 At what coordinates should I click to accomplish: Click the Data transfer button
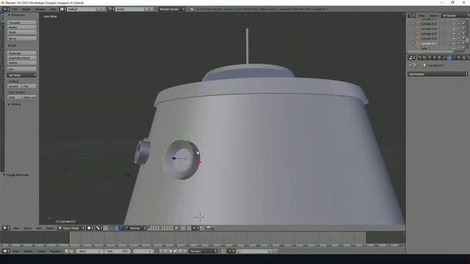[14, 98]
